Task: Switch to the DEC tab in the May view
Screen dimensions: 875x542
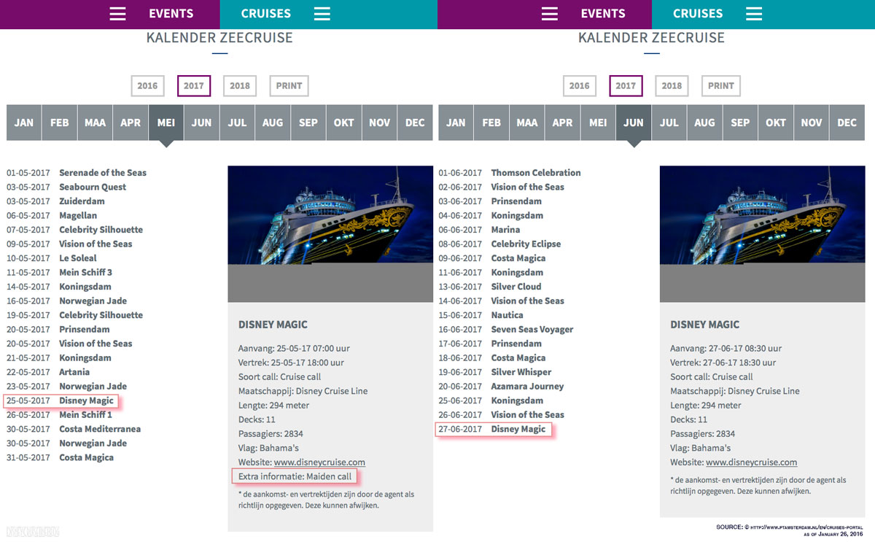Action: (415, 123)
